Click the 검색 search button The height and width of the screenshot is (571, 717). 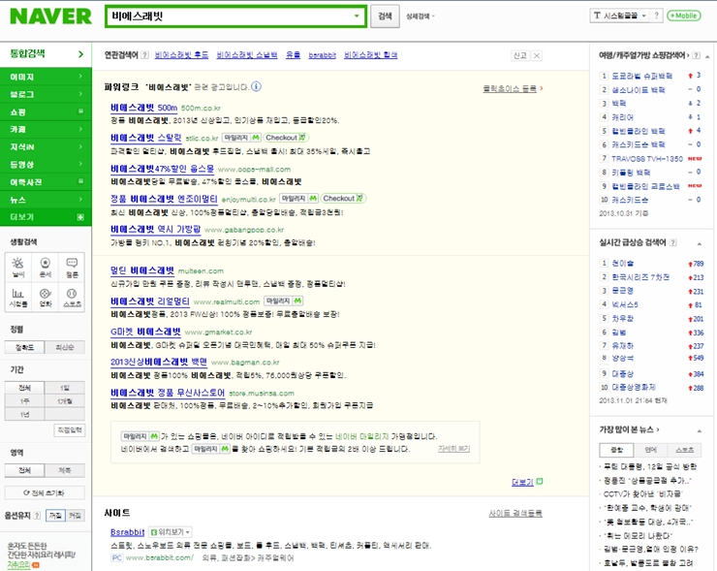coord(385,16)
